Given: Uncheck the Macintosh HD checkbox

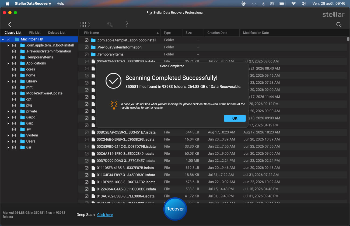Looking at the screenshot, I should [9, 39].
